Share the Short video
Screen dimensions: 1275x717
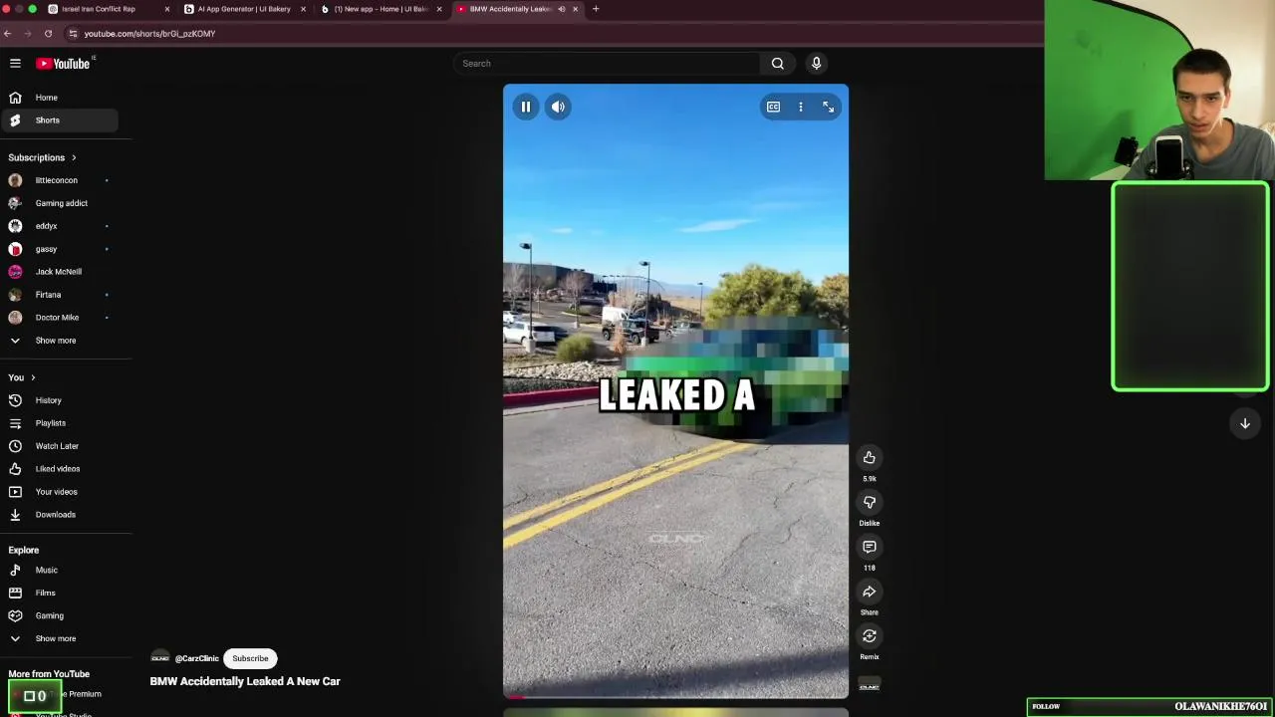(870, 592)
